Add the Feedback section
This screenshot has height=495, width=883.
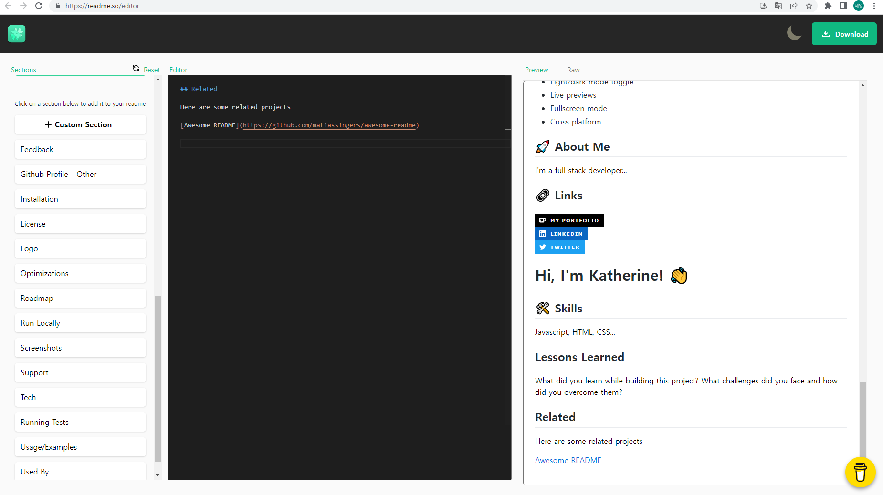pyautogui.click(x=80, y=149)
